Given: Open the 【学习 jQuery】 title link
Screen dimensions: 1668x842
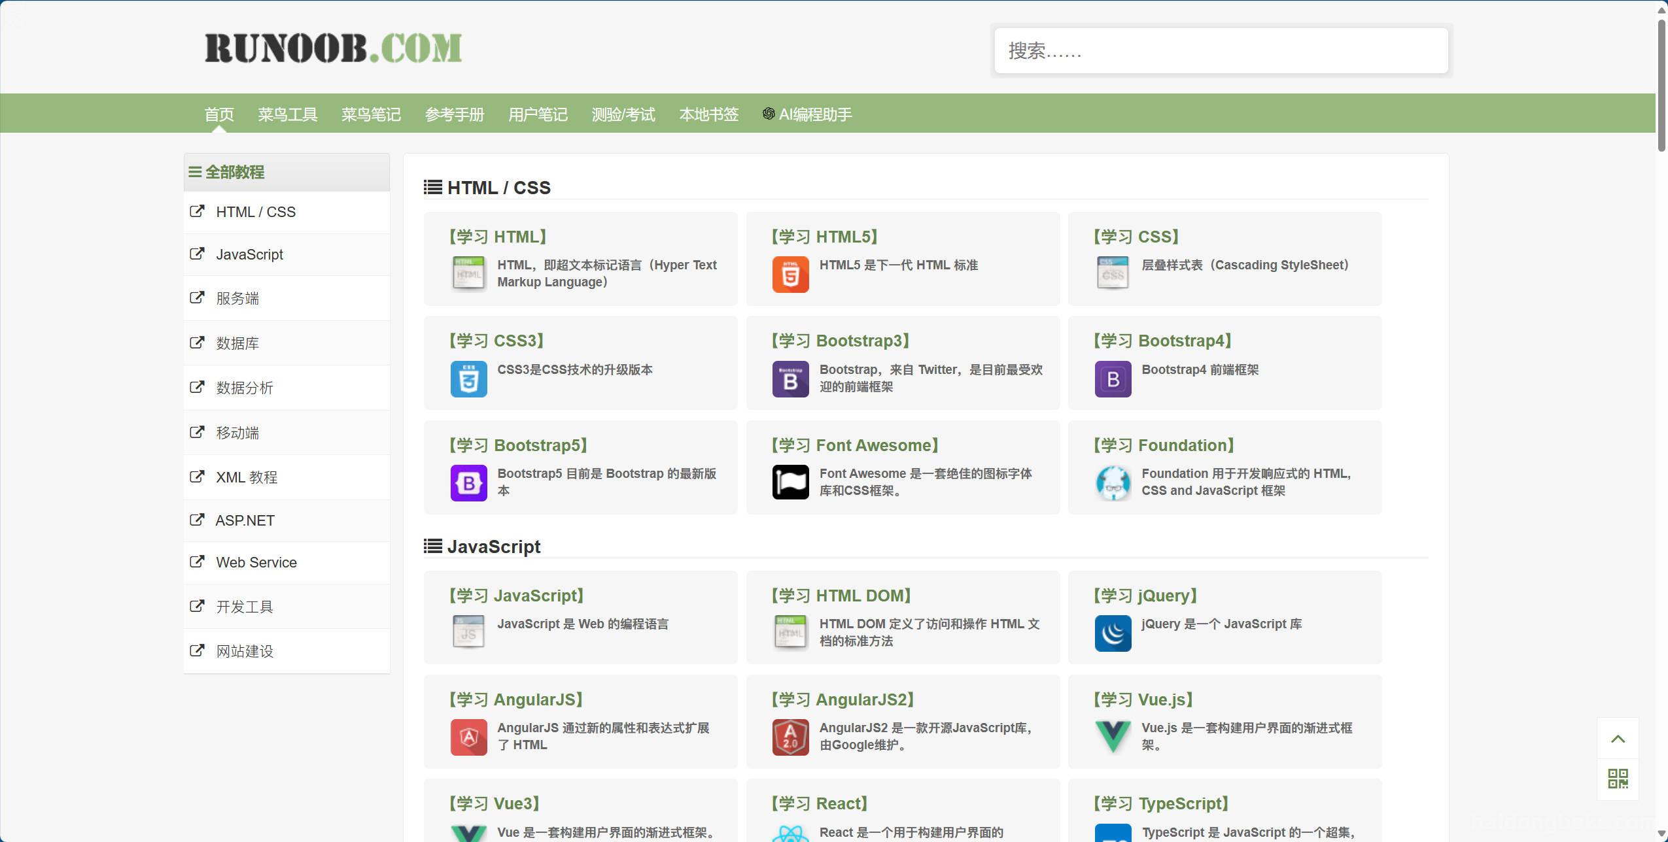Looking at the screenshot, I should (x=1145, y=596).
